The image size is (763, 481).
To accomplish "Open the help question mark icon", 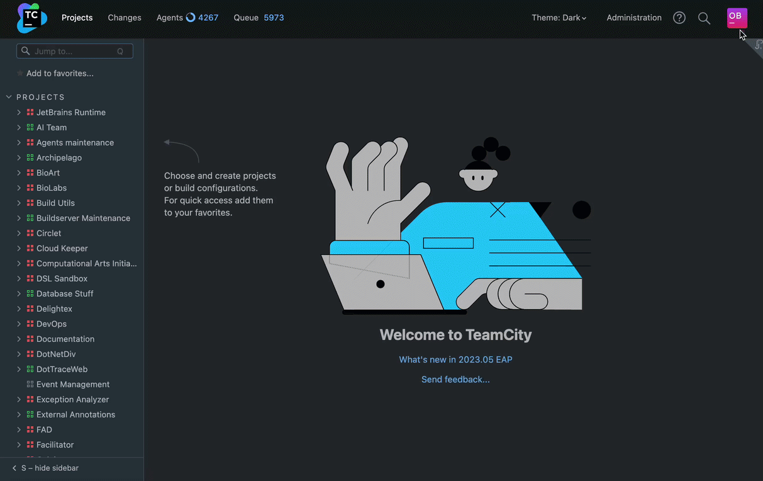I will [x=679, y=18].
